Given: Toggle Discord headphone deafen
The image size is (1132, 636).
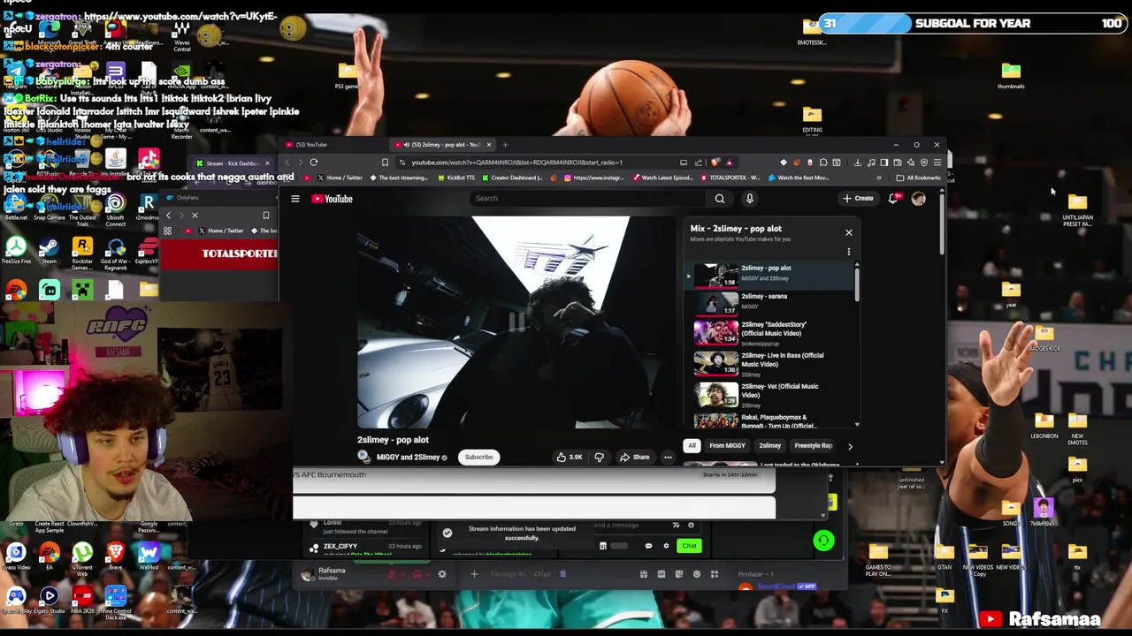Looking at the screenshot, I should 417,574.
